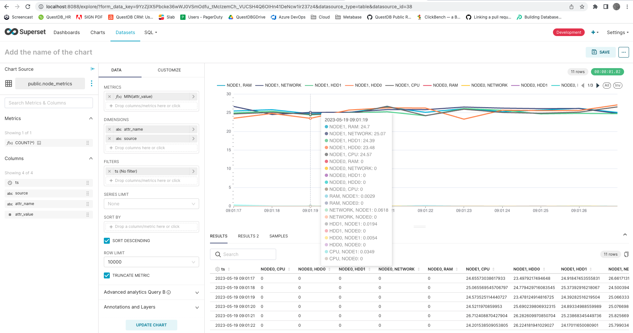Go to next legend page arrow

point(598,85)
